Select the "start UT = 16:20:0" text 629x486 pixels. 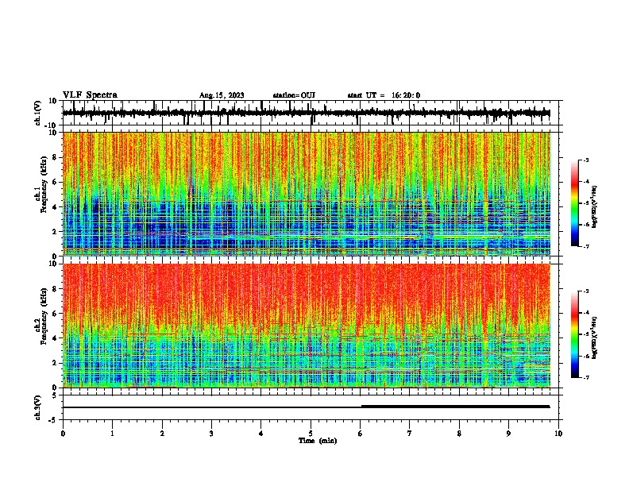(x=384, y=95)
